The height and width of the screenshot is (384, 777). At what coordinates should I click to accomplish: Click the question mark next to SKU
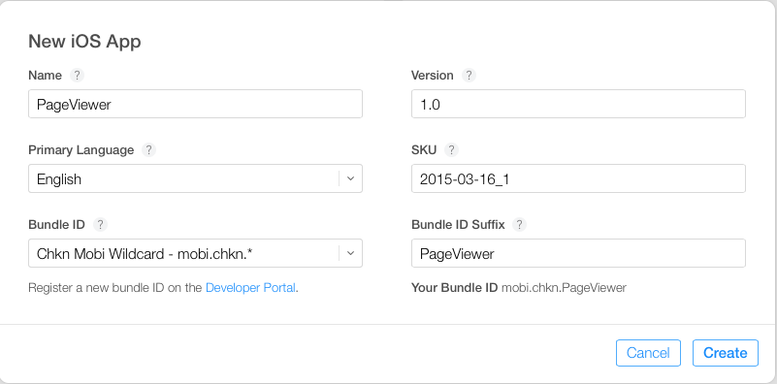[x=451, y=150]
